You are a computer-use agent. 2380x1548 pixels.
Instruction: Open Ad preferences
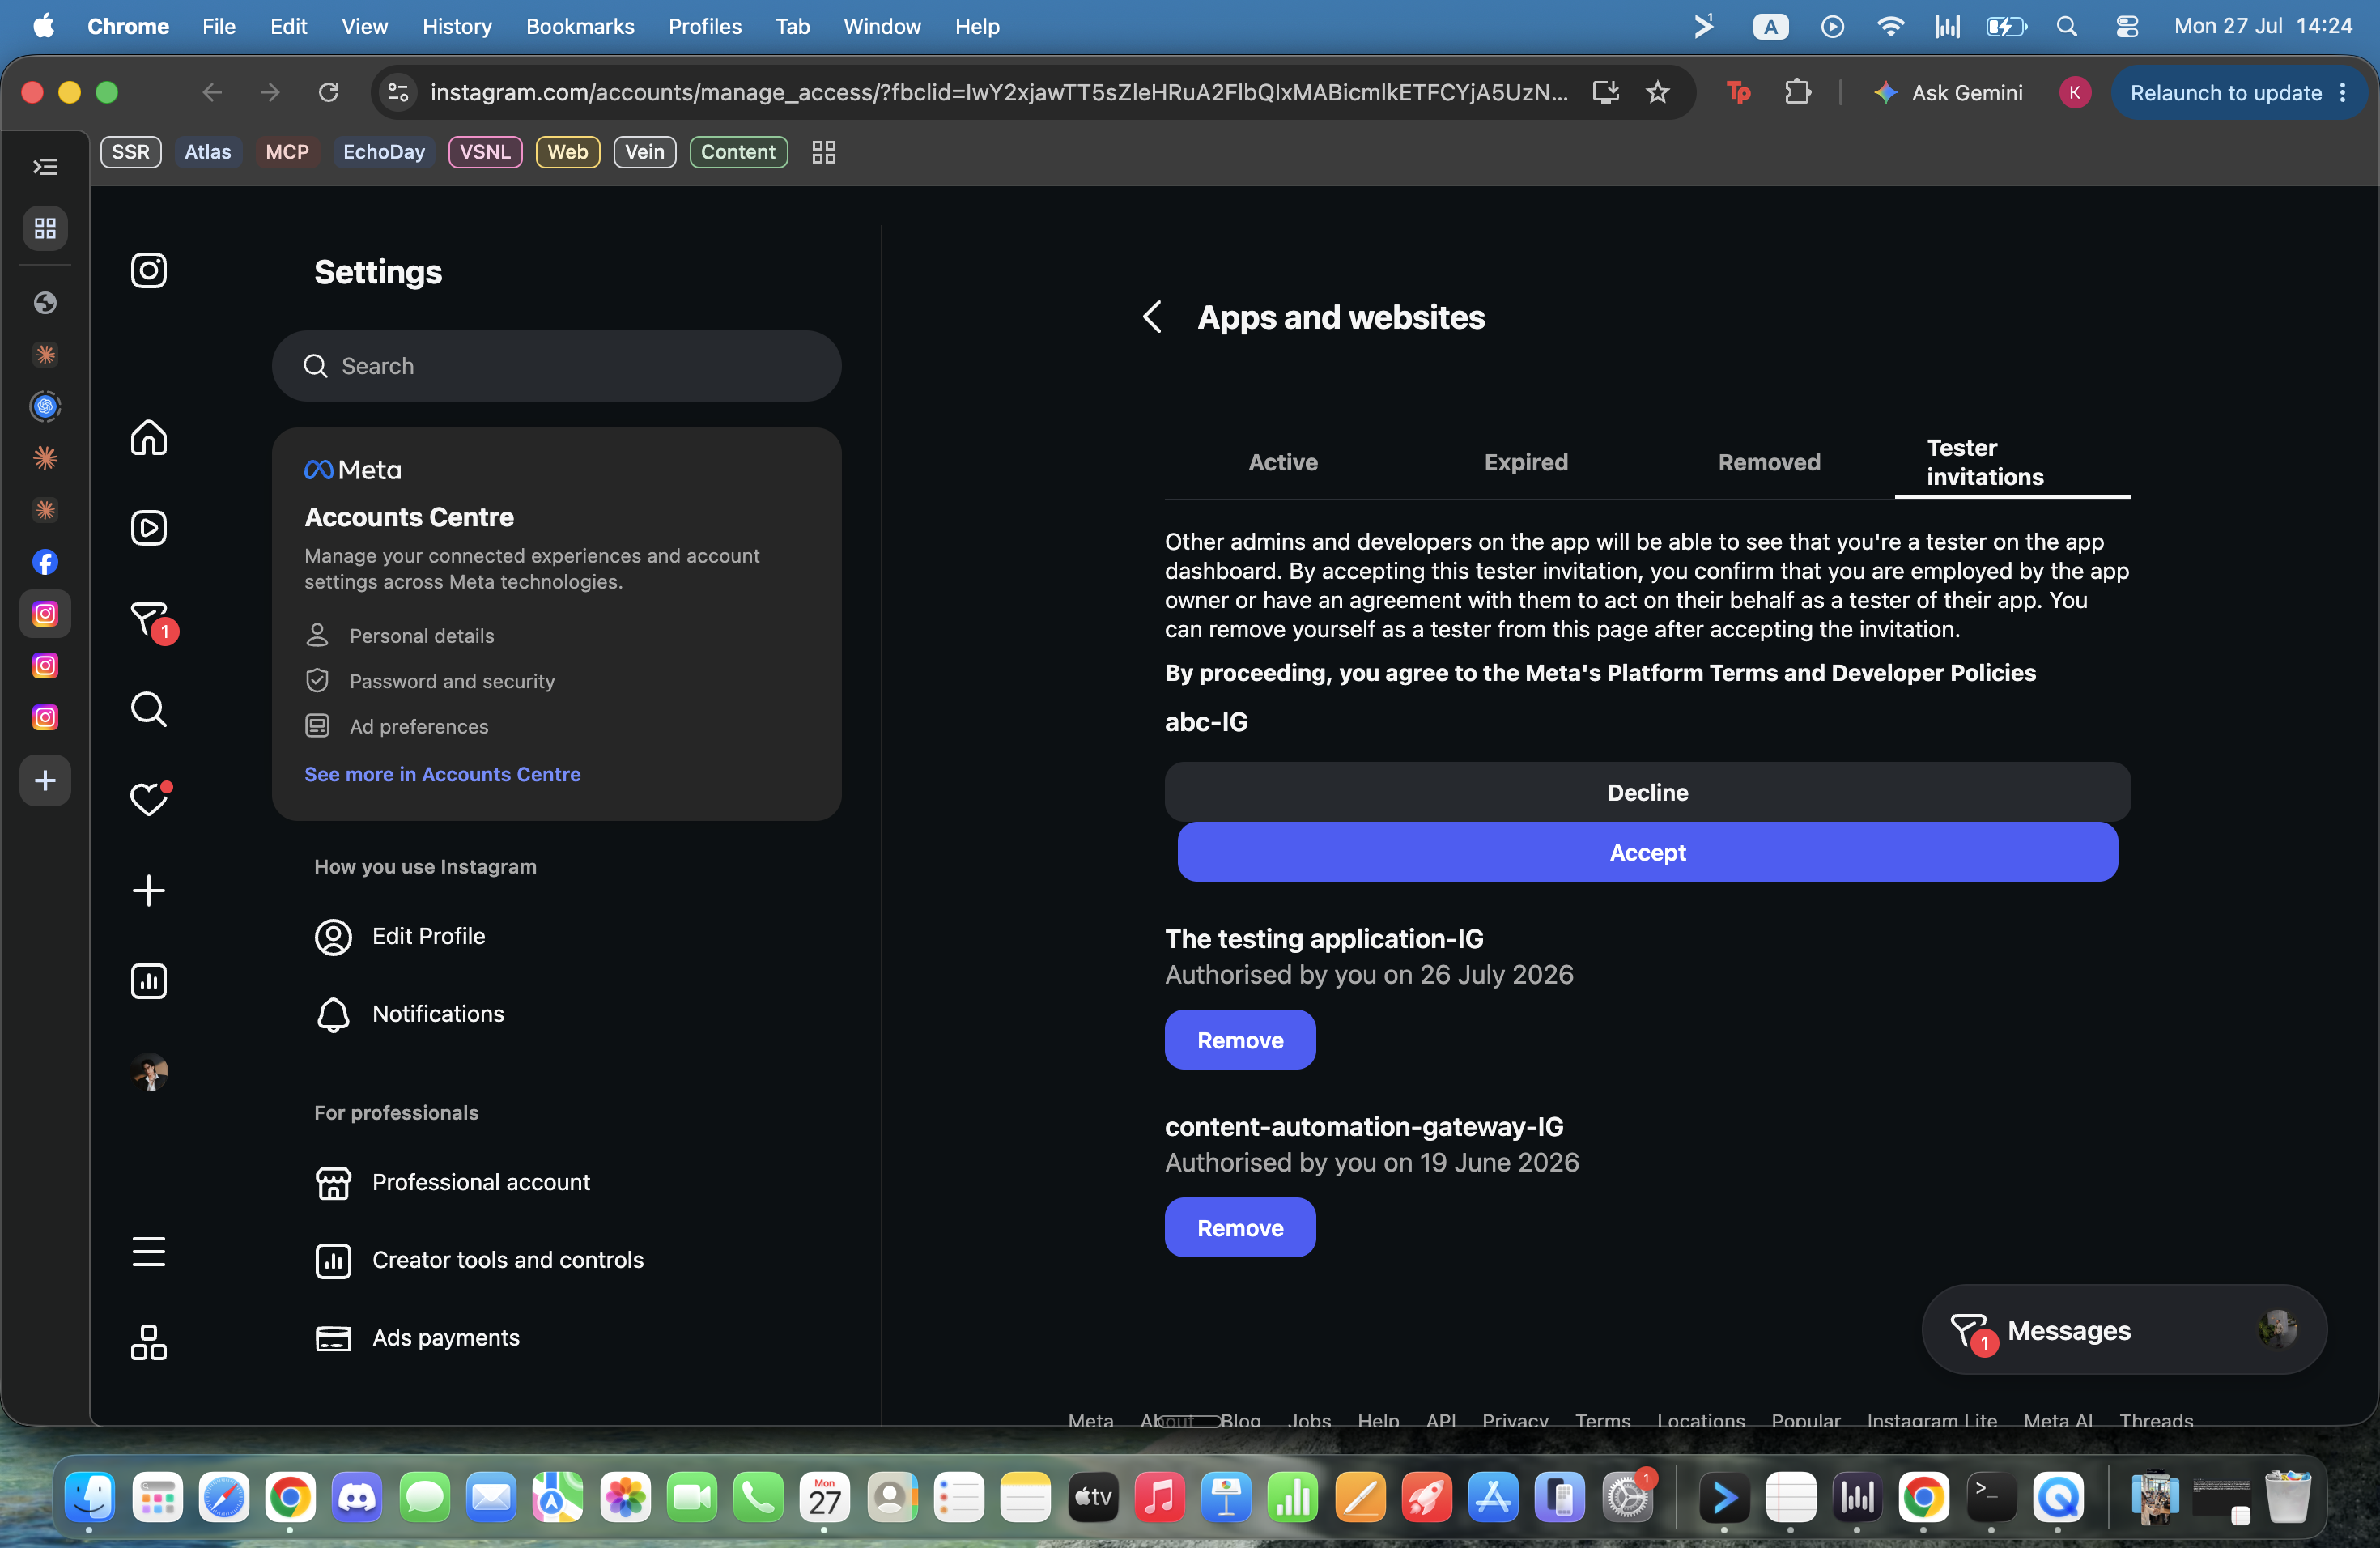tap(397, 726)
